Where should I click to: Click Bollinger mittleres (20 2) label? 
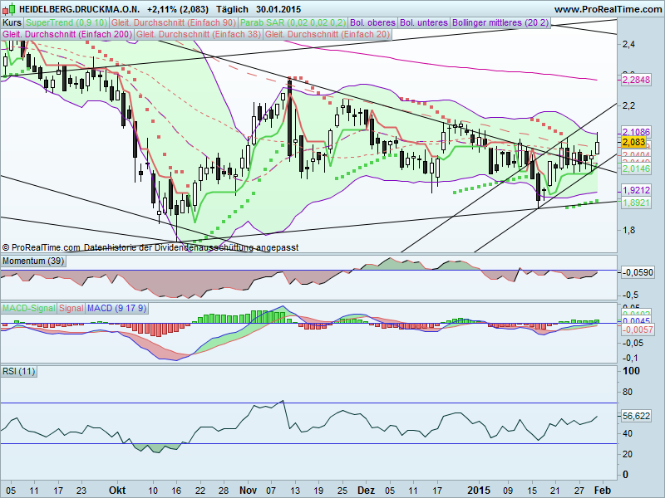click(x=500, y=23)
